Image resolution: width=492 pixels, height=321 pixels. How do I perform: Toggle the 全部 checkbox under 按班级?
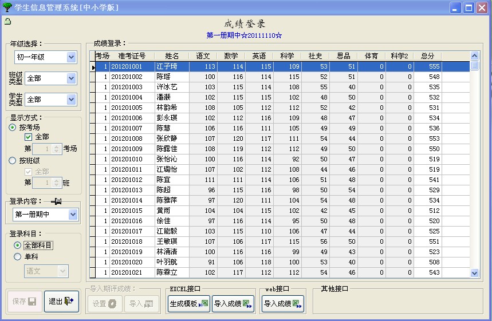pyautogui.click(x=28, y=172)
